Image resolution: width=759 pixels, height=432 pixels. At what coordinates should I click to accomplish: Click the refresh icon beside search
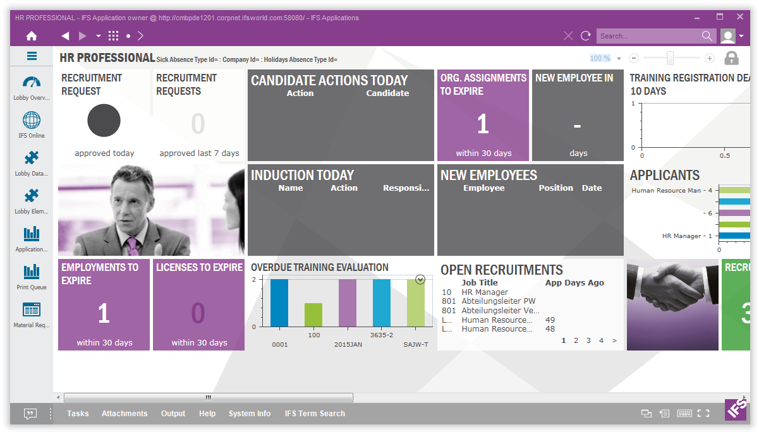point(586,36)
